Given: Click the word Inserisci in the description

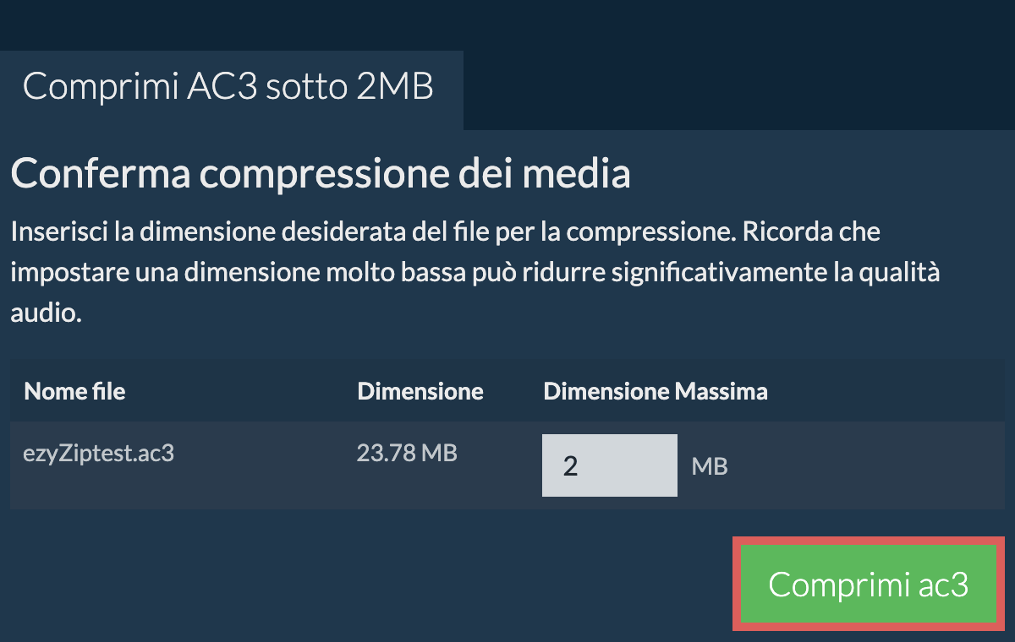Looking at the screenshot, I should tap(52, 231).
